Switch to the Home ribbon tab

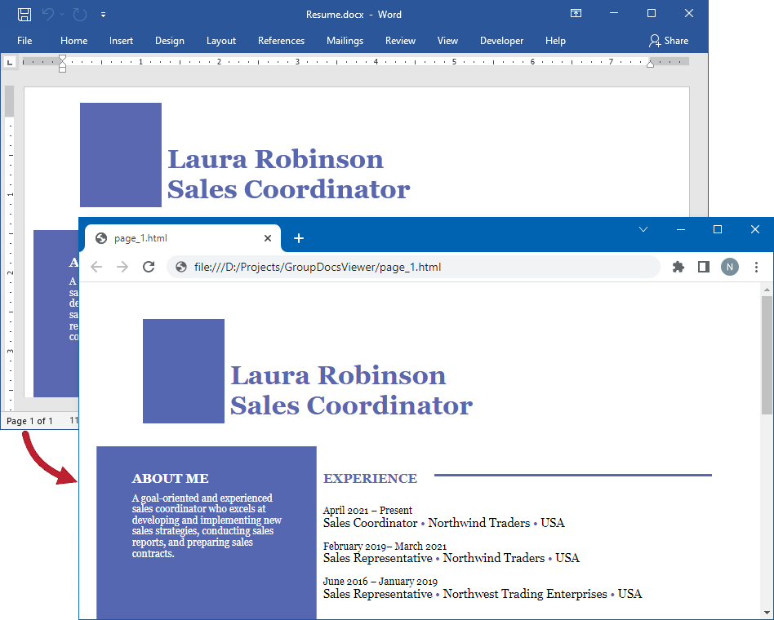coord(74,41)
